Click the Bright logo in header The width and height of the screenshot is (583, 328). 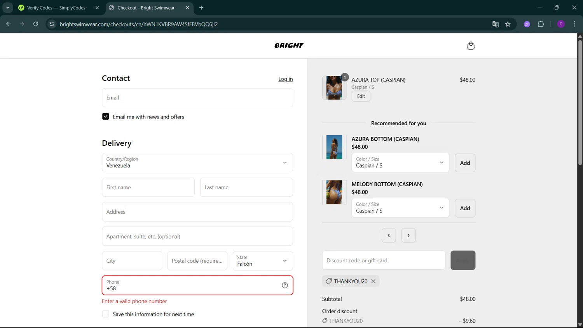tap(289, 45)
